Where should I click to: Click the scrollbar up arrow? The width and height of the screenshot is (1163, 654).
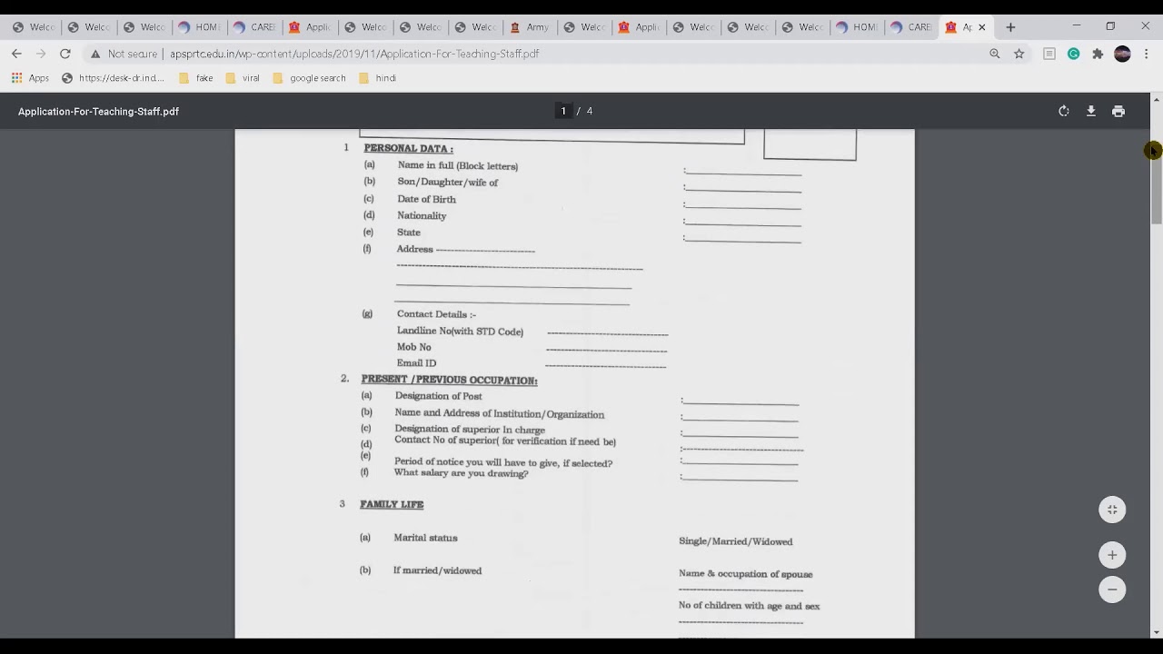(1156, 99)
